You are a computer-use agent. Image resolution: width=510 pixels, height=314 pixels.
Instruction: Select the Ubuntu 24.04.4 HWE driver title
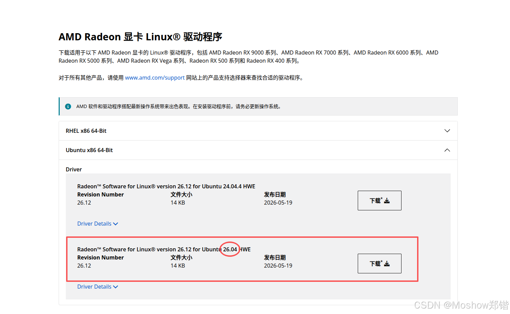166,186
